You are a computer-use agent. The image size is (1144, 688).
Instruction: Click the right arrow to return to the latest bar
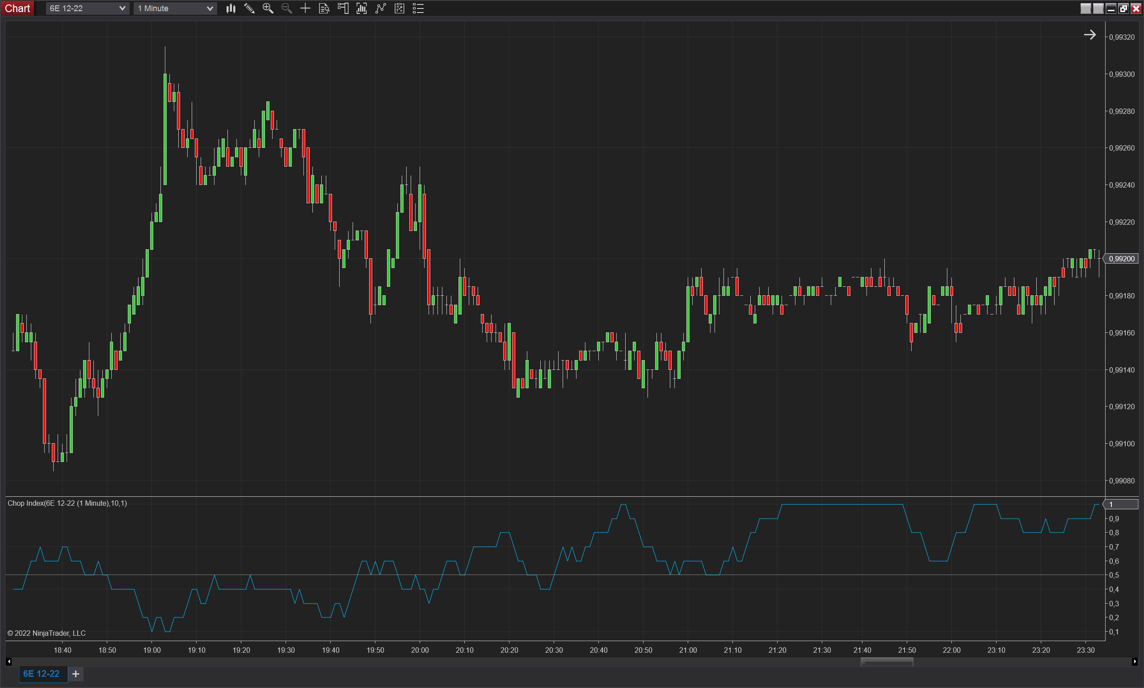click(1090, 35)
